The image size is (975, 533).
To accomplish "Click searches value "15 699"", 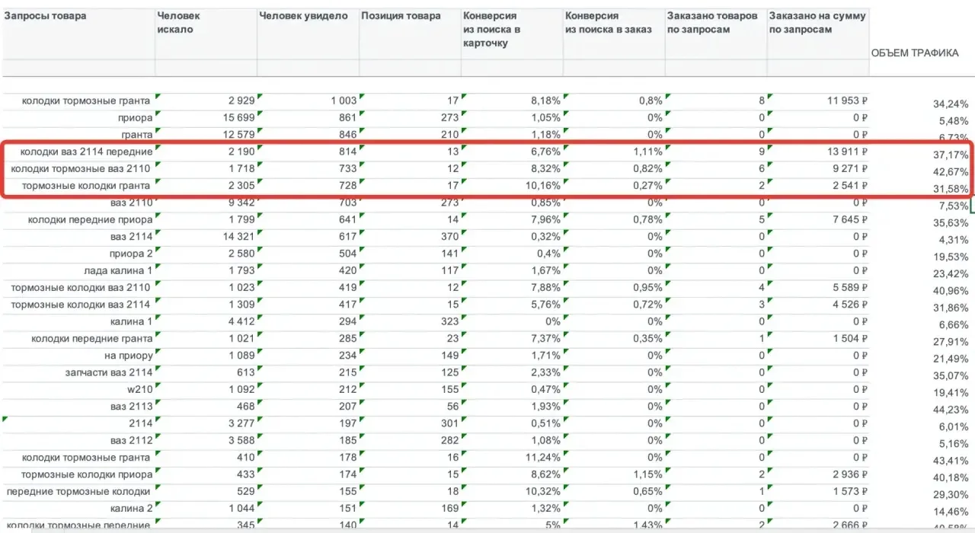I will click(x=238, y=117).
